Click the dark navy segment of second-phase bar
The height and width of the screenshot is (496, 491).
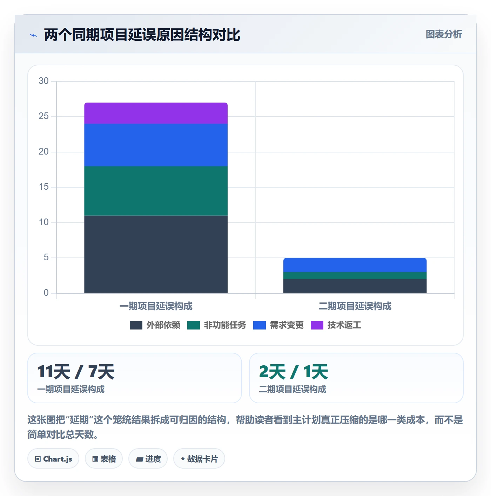[355, 286]
